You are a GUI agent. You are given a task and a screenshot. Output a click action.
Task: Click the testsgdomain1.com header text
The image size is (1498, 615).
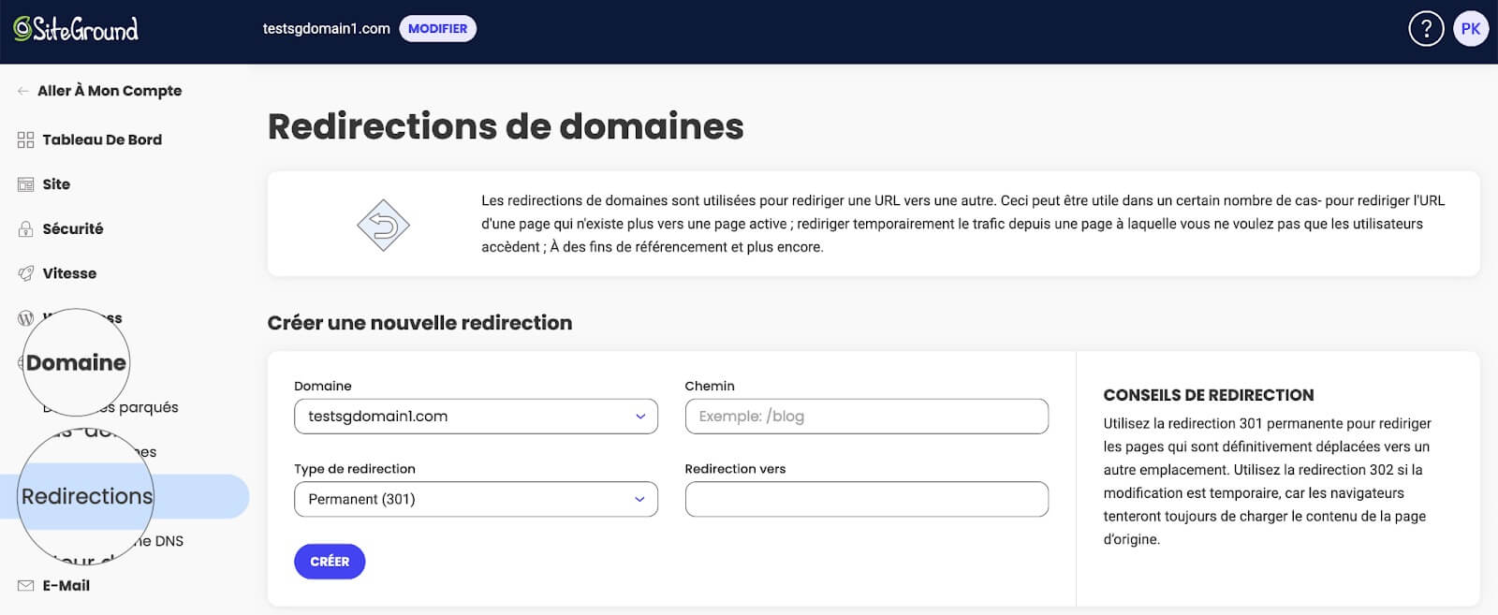click(x=326, y=29)
